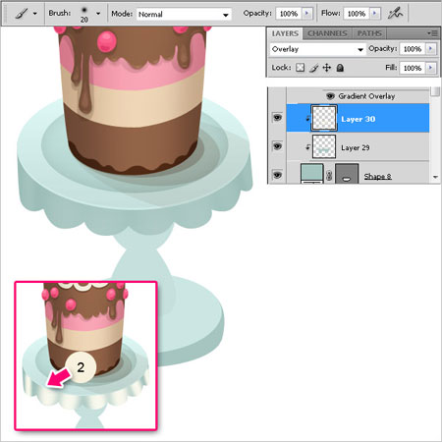Switch to the Paths tab
This screenshot has width=442, height=442.
(369, 33)
